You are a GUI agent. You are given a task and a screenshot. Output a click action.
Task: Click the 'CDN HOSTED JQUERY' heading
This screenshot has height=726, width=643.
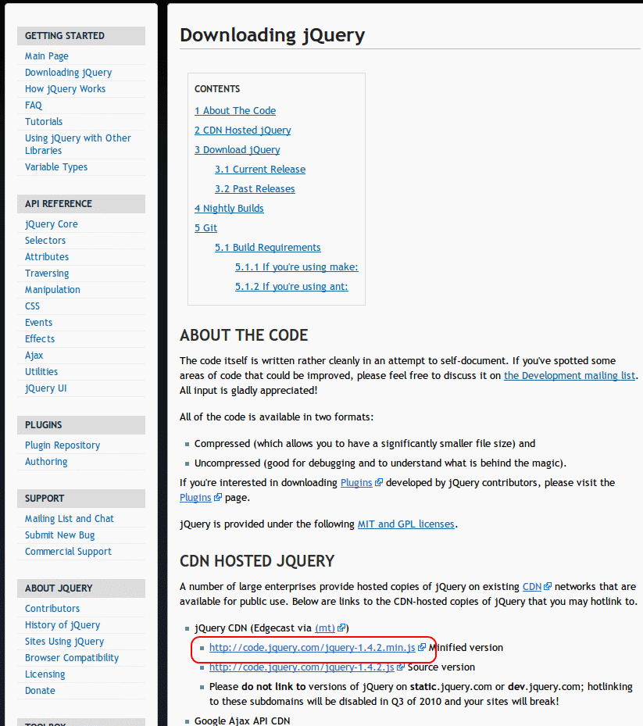(x=257, y=561)
